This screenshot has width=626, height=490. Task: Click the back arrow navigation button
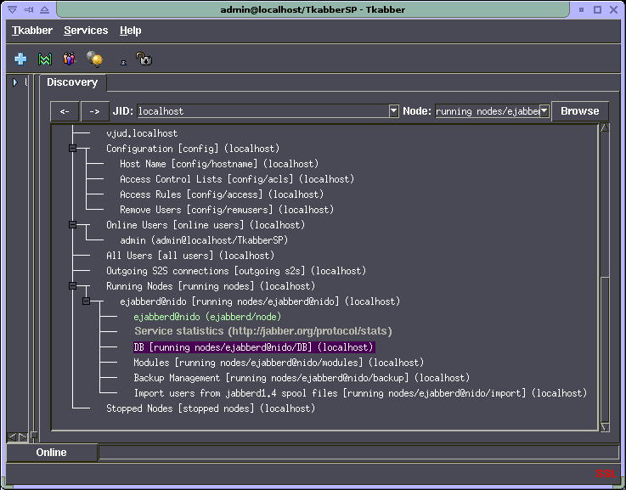pyautogui.click(x=65, y=111)
